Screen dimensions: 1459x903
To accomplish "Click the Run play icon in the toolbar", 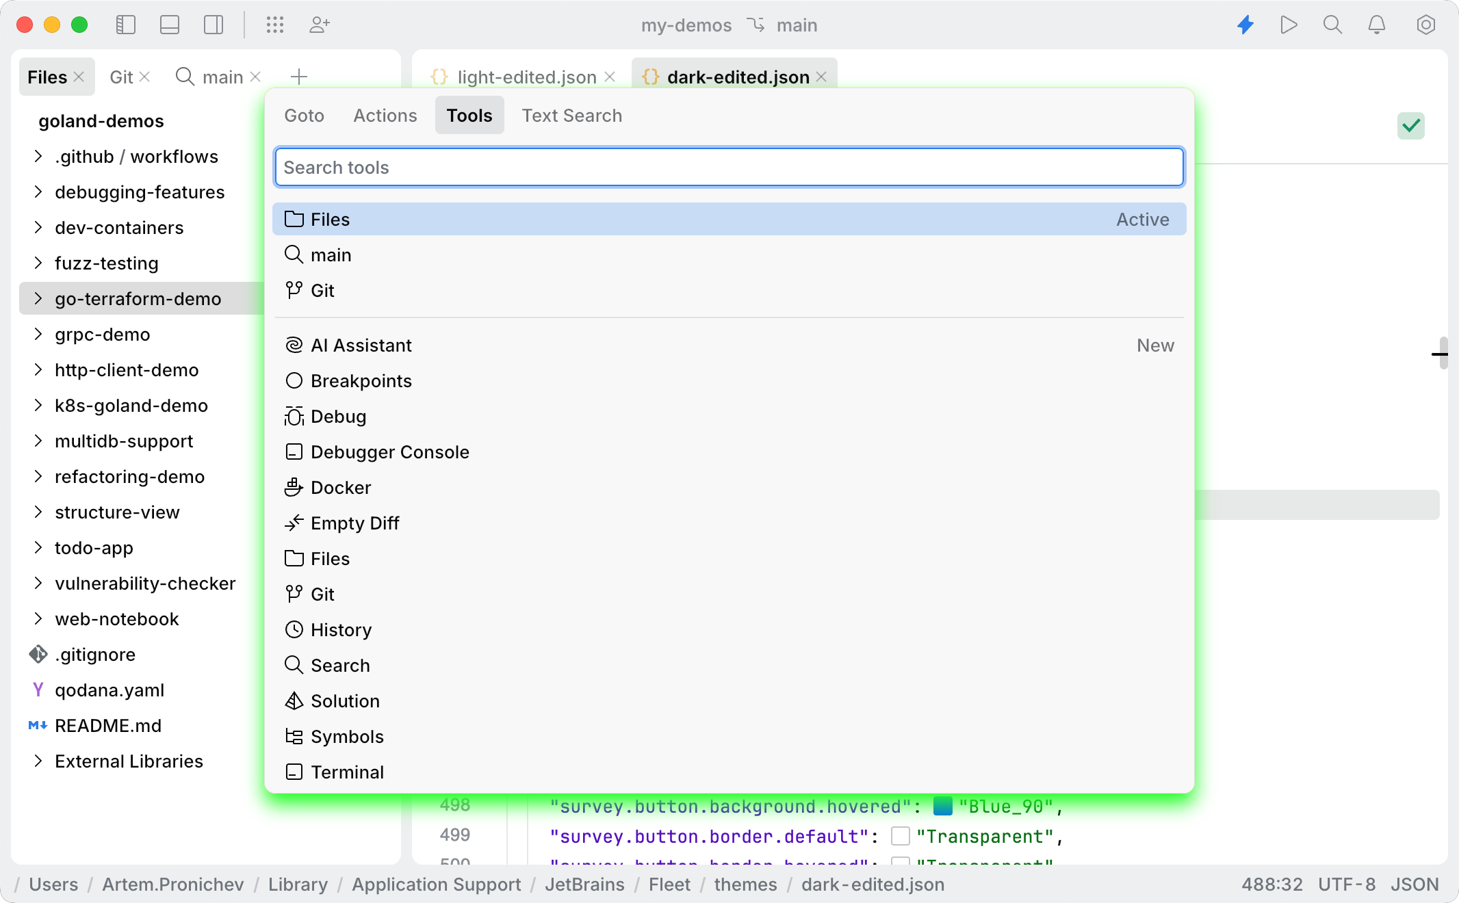I will click(1289, 25).
